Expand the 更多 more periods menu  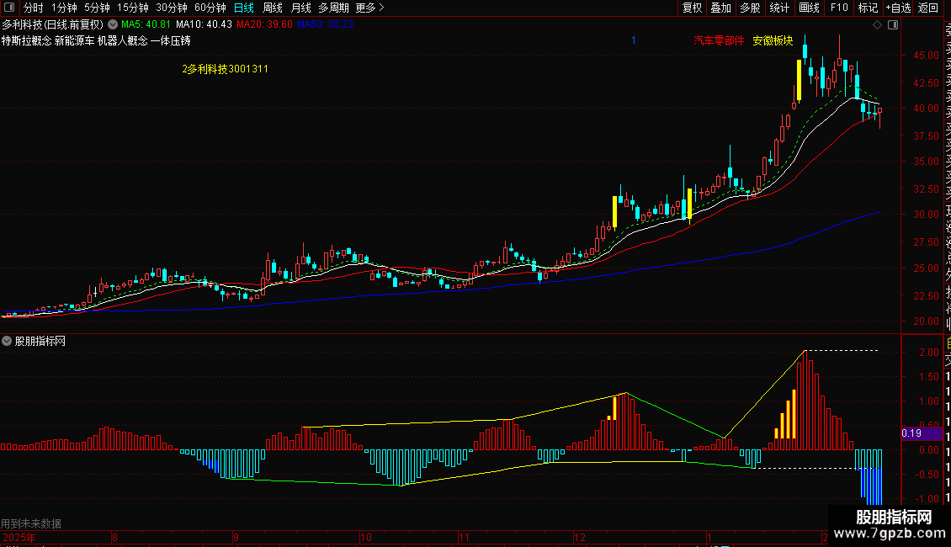(370, 8)
